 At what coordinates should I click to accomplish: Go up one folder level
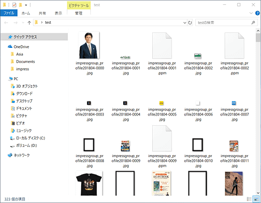tap(29, 23)
